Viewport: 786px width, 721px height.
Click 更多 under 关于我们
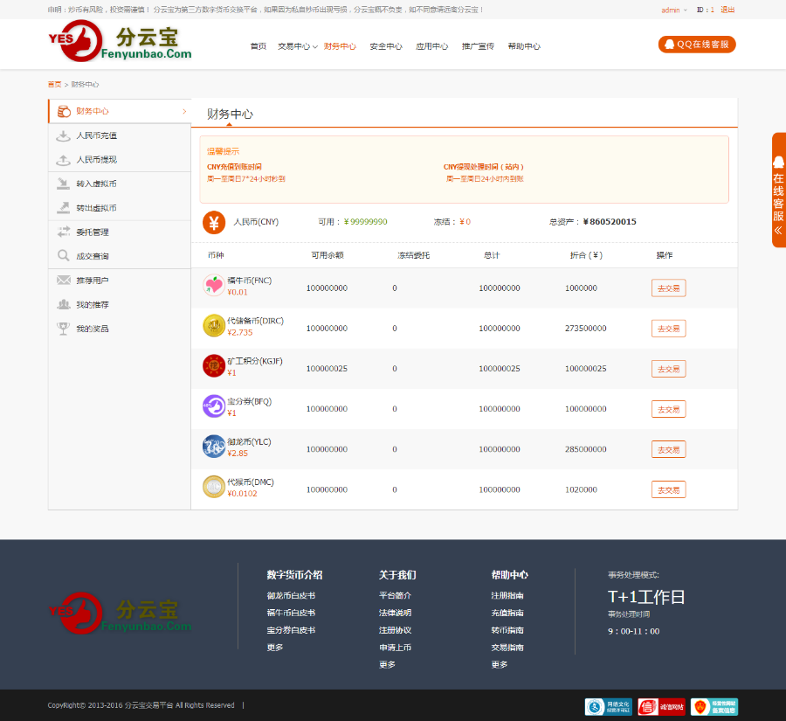pos(387,664)
